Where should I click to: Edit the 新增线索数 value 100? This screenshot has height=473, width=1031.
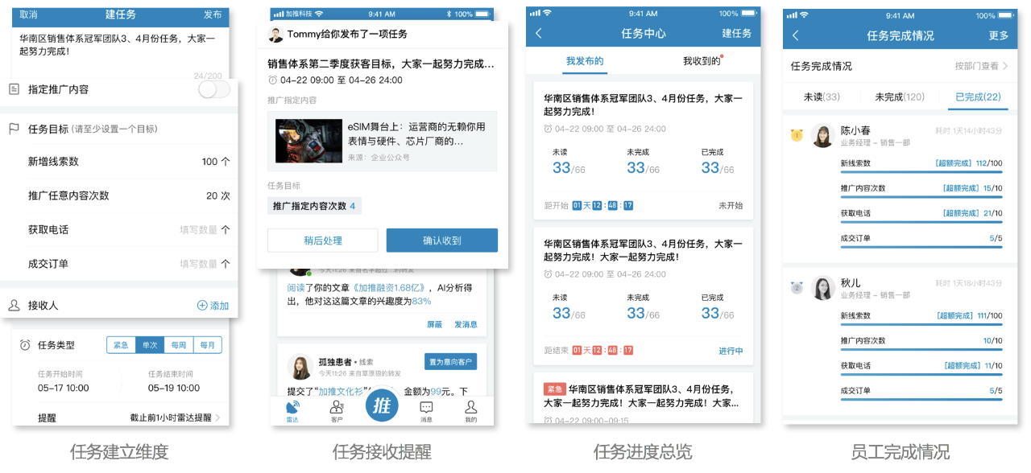click(215, 162)
